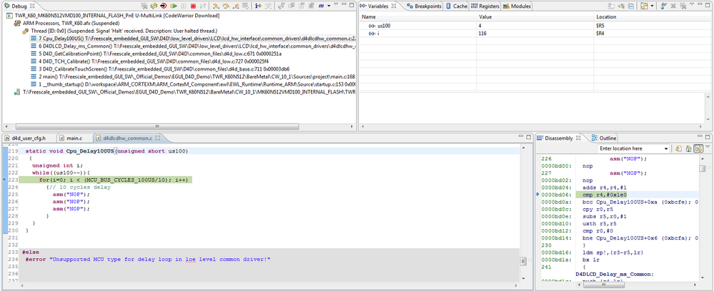Viewport: 714px width, 291px height.
Task: Switch to the Modules tab
Action: point(517,6)
